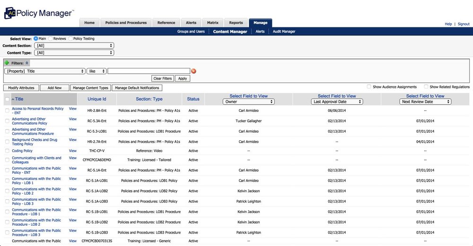
Task: Open the Owner field selector dropdown
Action: tap(249, 102)
